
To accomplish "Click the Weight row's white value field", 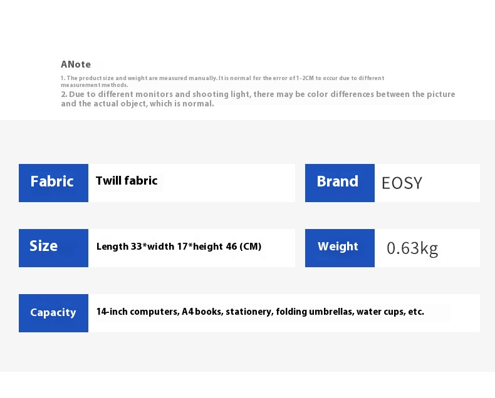I will click(x=427, y=248).
